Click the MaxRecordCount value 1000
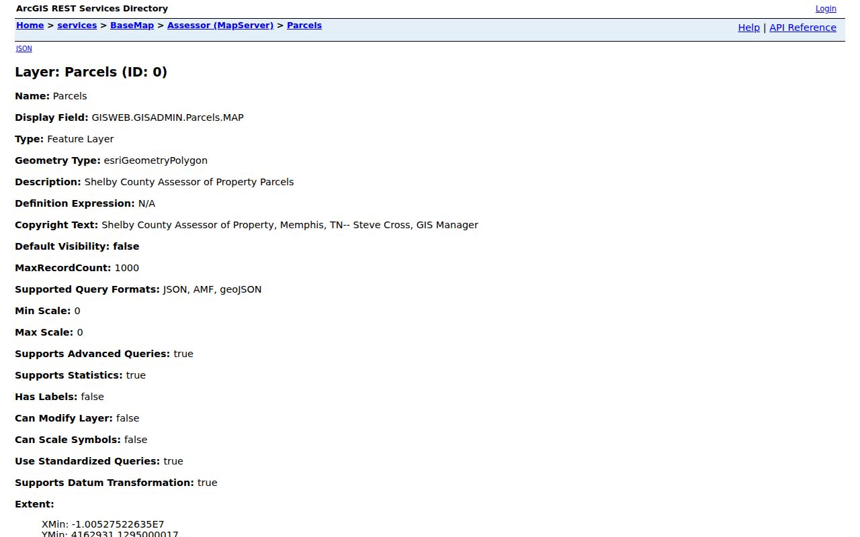 127,268
